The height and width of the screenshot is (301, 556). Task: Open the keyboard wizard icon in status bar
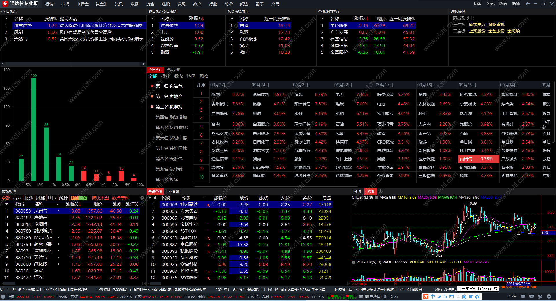pos(523,296)
